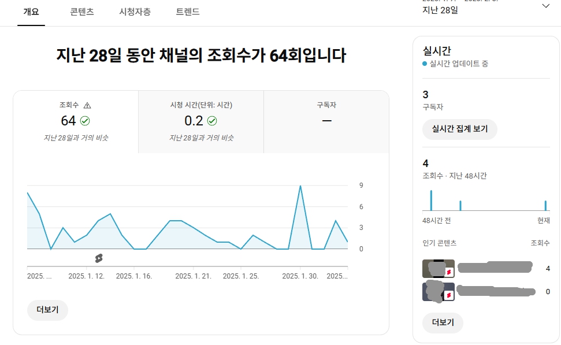The height and width of the screenshot is (345, 561).
Task: Click the 더보기 button in the 실시간 panel
Action: coord(443,323)
